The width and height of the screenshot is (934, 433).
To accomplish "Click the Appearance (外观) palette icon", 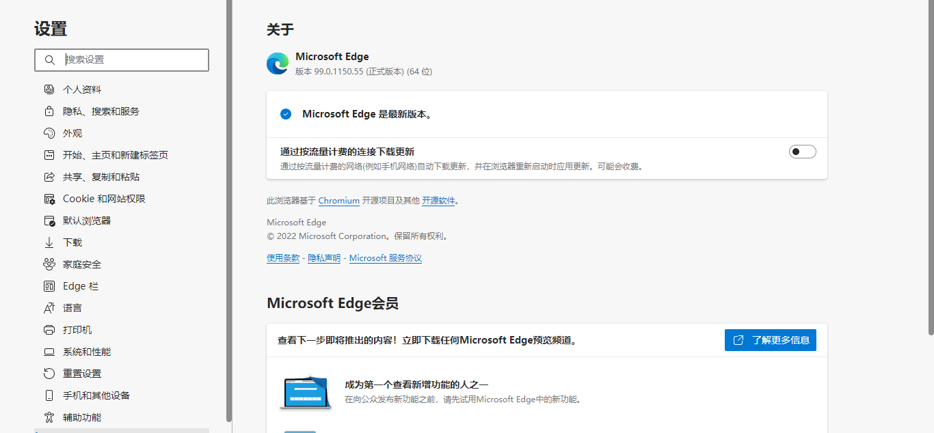I will coord(49,133).
